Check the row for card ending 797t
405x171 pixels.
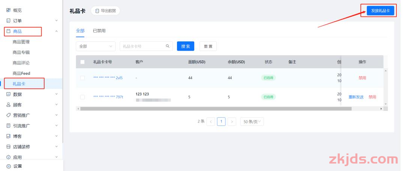pyautogui.click(x=82, y=97)
